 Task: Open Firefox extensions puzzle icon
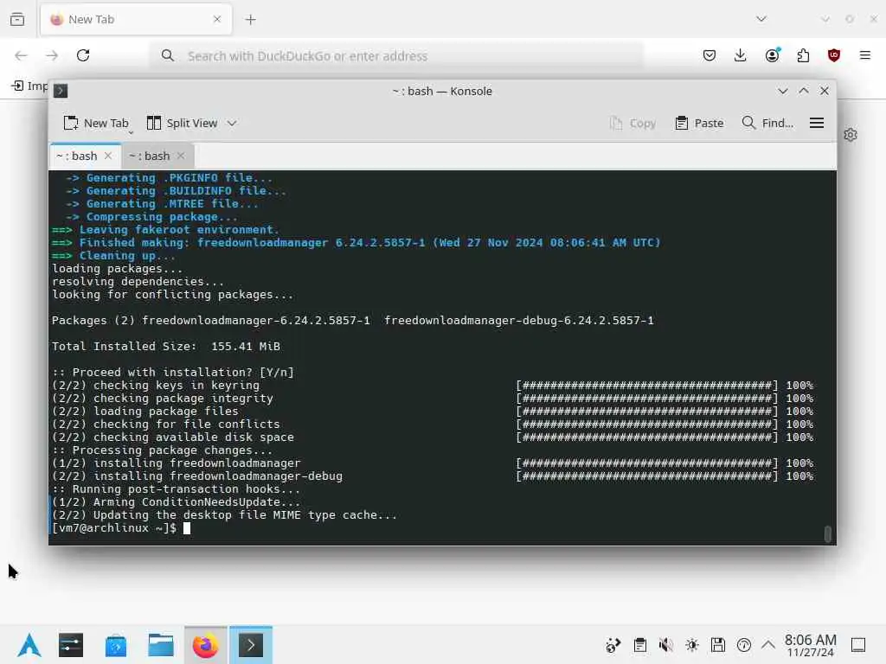pos(803,55)
